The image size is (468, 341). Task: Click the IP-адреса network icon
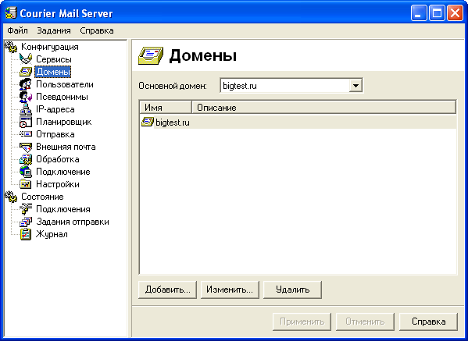26,109
